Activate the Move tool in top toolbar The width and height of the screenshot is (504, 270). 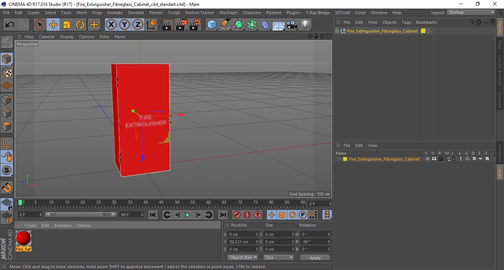pos(53,25)
